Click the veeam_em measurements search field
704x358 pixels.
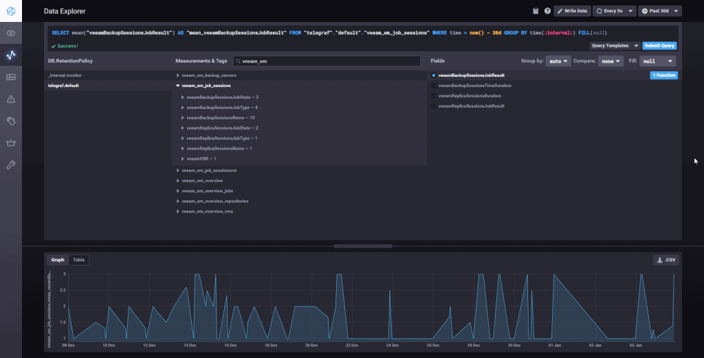tap(327, 61)
